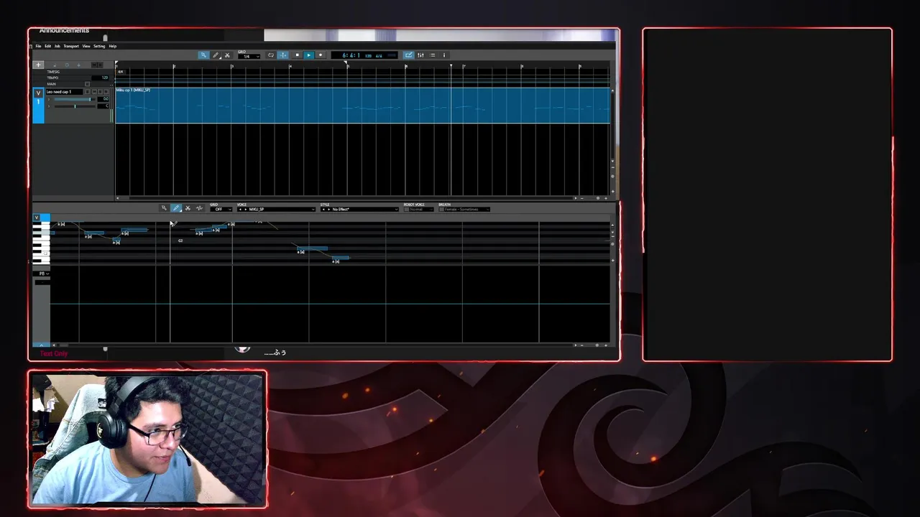The height and width of the screenshot is (517, 920).
Task: Open the top toolbar GRID 1/4 dropdown
Action: [x=249, y=57]
